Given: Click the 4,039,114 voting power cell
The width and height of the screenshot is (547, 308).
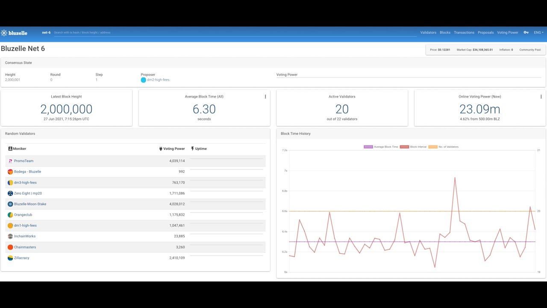Looking at the screenshot, I should [177, 161].
